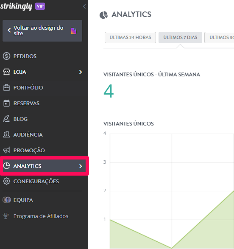This screenshot has height=249, width=234.
Task: Click the Pedidos dollar icon
Action: click(x=6, y=56)
